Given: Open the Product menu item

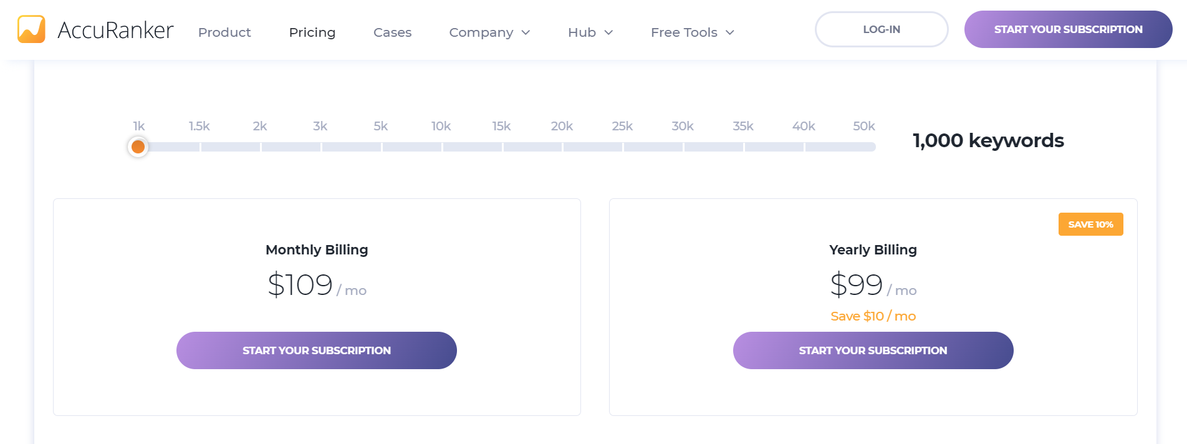Looking at the screenshot, I should pos(224,32).
